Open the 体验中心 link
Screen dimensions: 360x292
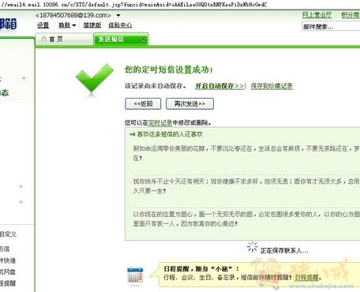pyautogui.click(x=120, y=25)
